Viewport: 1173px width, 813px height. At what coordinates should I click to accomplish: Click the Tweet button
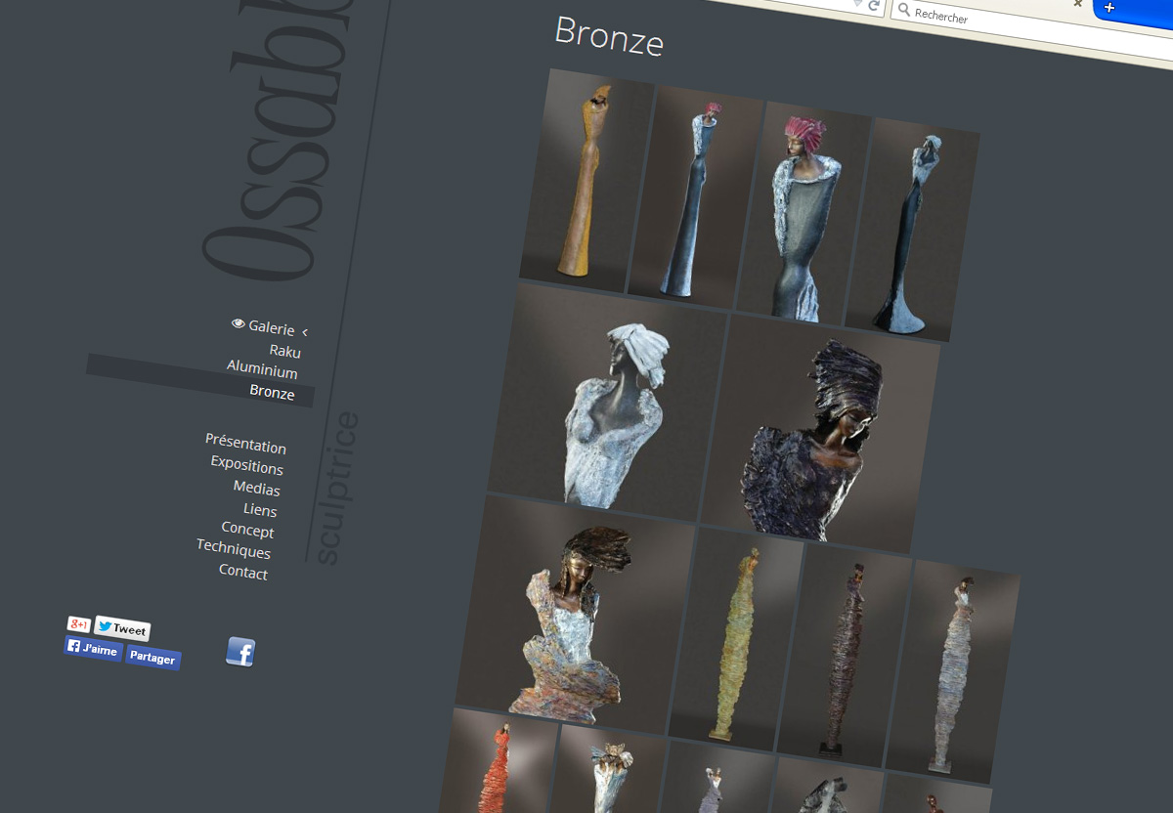pyautogui.click(x=122, y=628)
